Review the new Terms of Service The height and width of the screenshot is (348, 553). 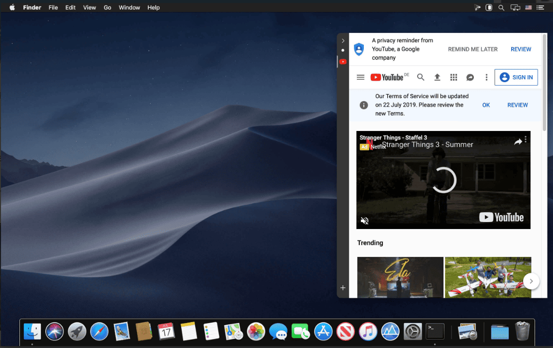pyautogui.click(x=517, y=105)
